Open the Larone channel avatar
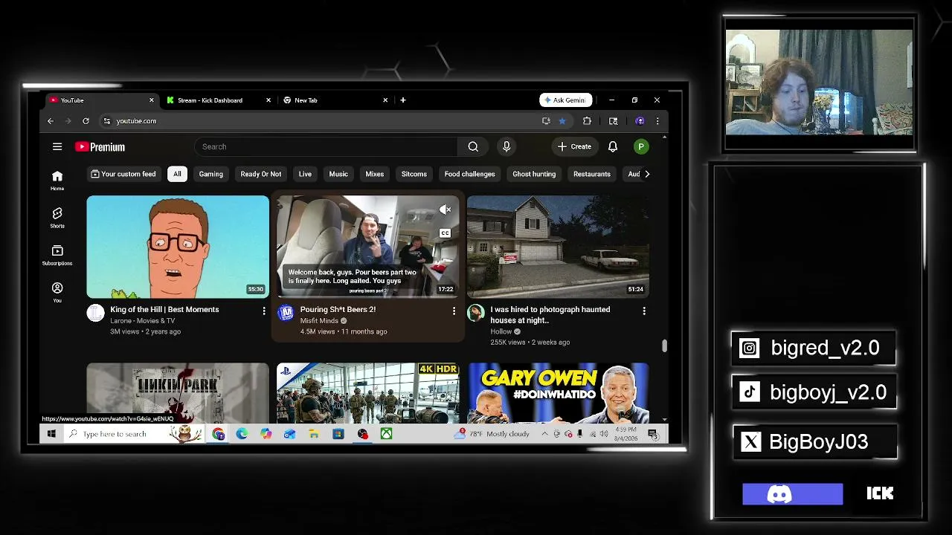This screenshot has height=535, width=952. tap(96, 313)
